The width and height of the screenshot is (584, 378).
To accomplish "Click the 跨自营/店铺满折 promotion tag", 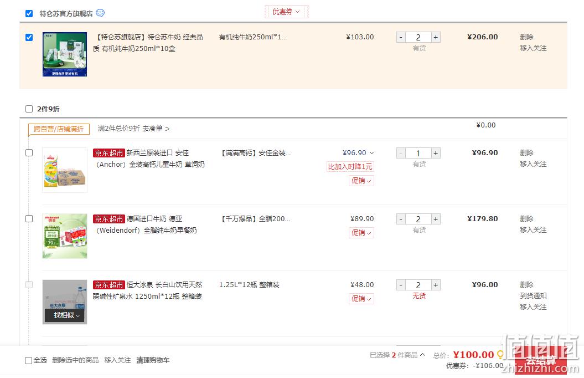I will (59, 129).
